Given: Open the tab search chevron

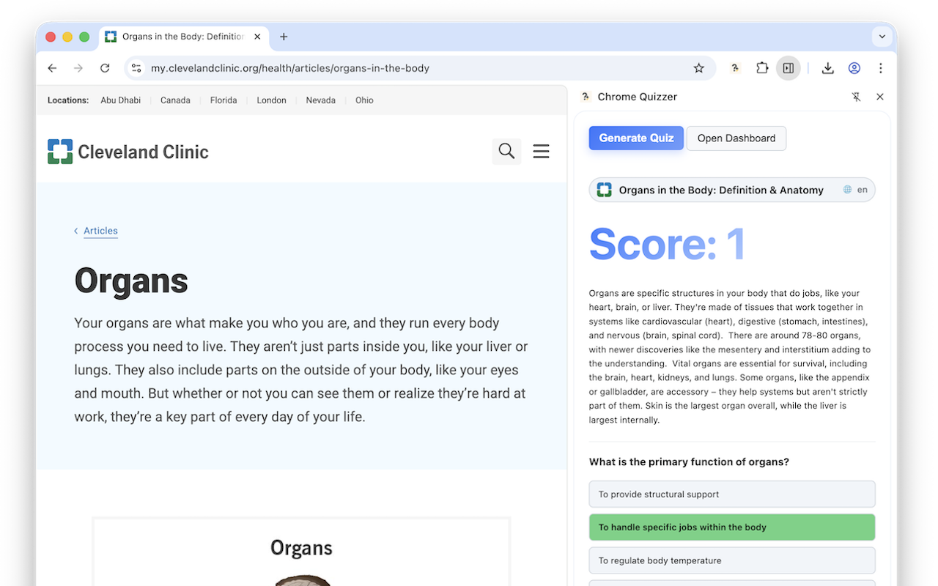Looking at the screenshot, I should click(x=882, y=36).
